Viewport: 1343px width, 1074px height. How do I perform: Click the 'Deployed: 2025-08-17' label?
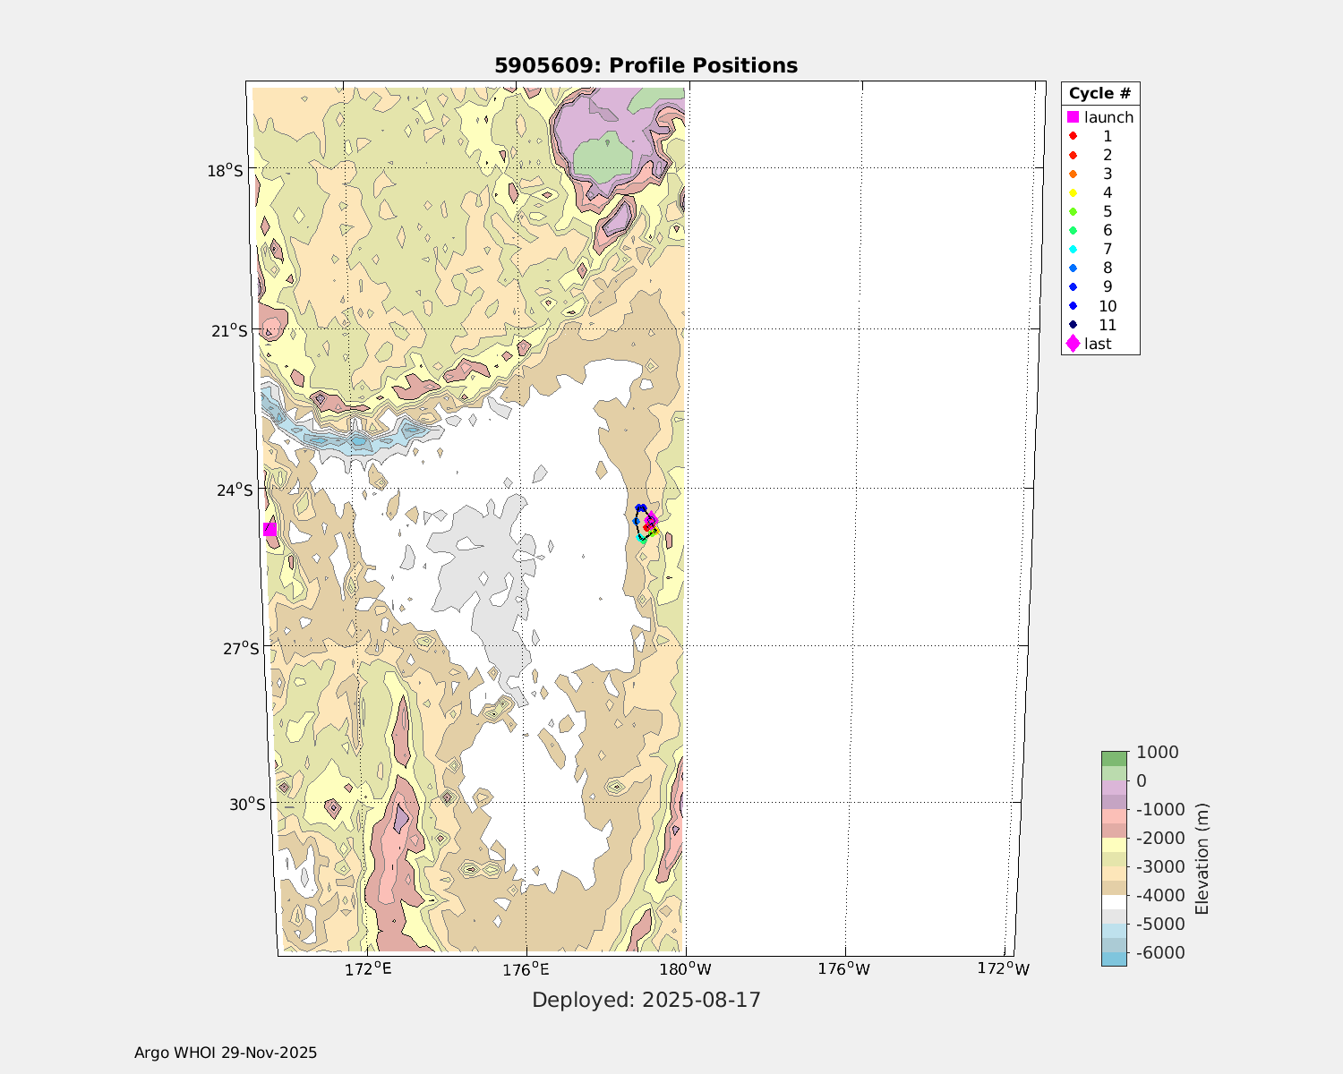click(646, 1000)
